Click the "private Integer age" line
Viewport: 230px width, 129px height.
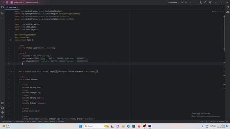click(32, 93)
